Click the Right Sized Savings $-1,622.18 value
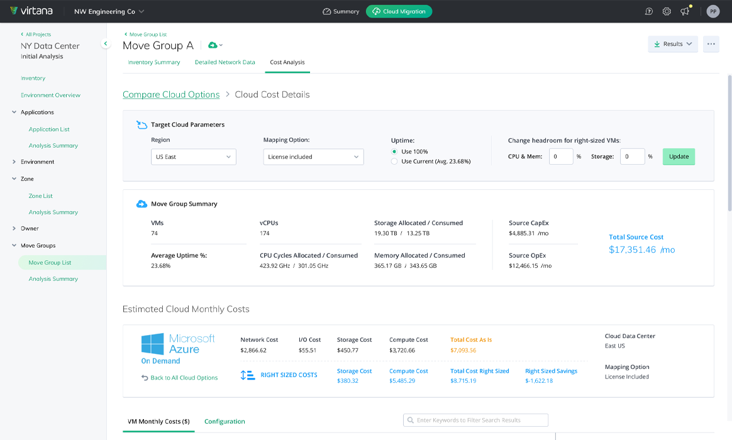Image resolution: width=732 pixels, height=440 pixels. [x=539, y=381]
